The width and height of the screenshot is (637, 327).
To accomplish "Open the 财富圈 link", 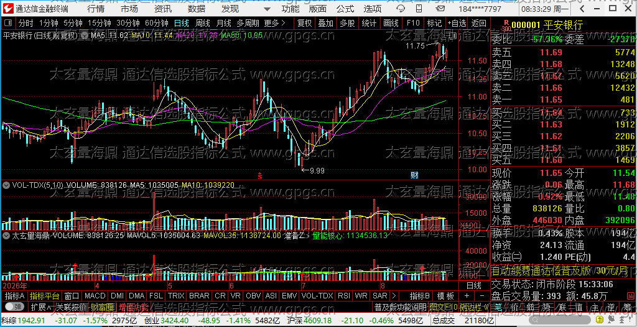I will [x=102, y=306].
